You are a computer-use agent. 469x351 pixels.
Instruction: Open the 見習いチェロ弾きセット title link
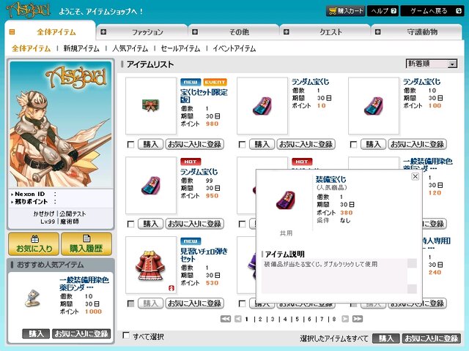[204, 255]
